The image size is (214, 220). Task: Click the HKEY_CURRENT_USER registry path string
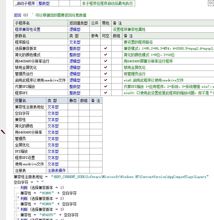point(130,177)
